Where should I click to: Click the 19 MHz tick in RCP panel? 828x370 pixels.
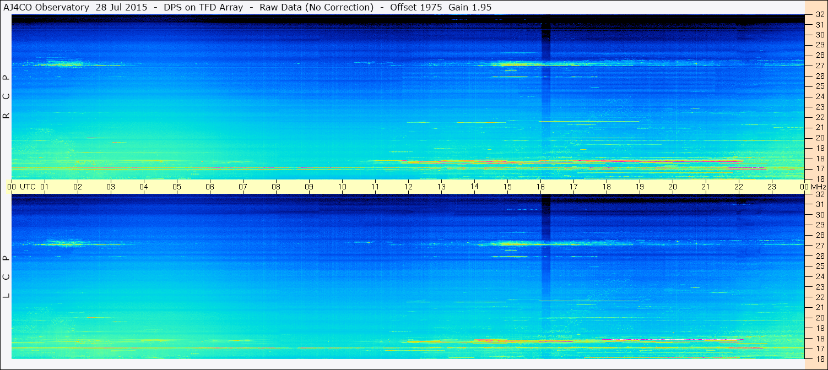coord(819,148)
